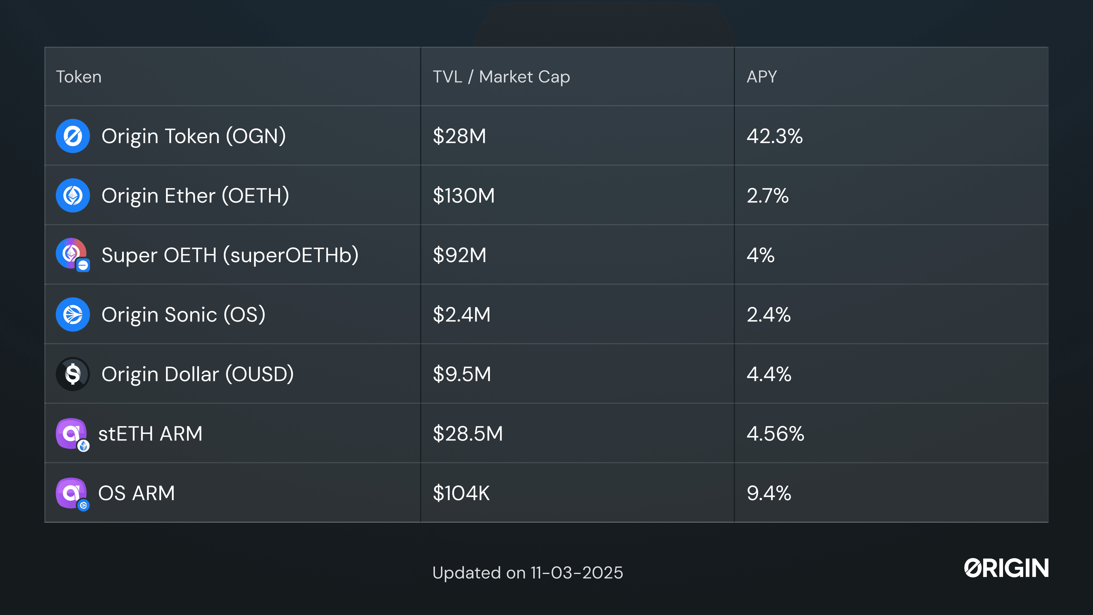Click the Origin logo in corner
Image resolution: width=1093 pixels, height=615 pixels.
click(x=1006, y=568)
